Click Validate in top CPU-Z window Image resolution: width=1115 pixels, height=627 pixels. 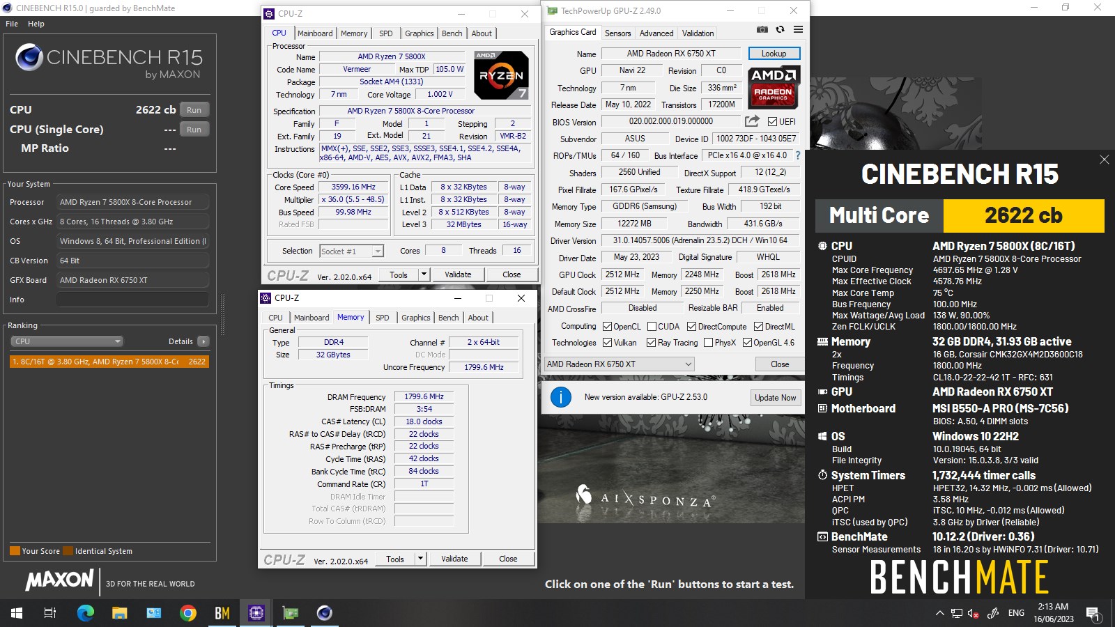[458, 274]
